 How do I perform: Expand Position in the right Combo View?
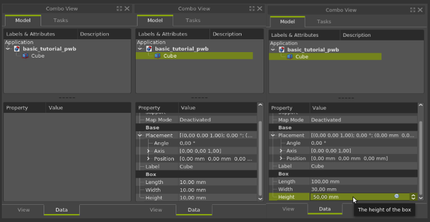point(281,158)
